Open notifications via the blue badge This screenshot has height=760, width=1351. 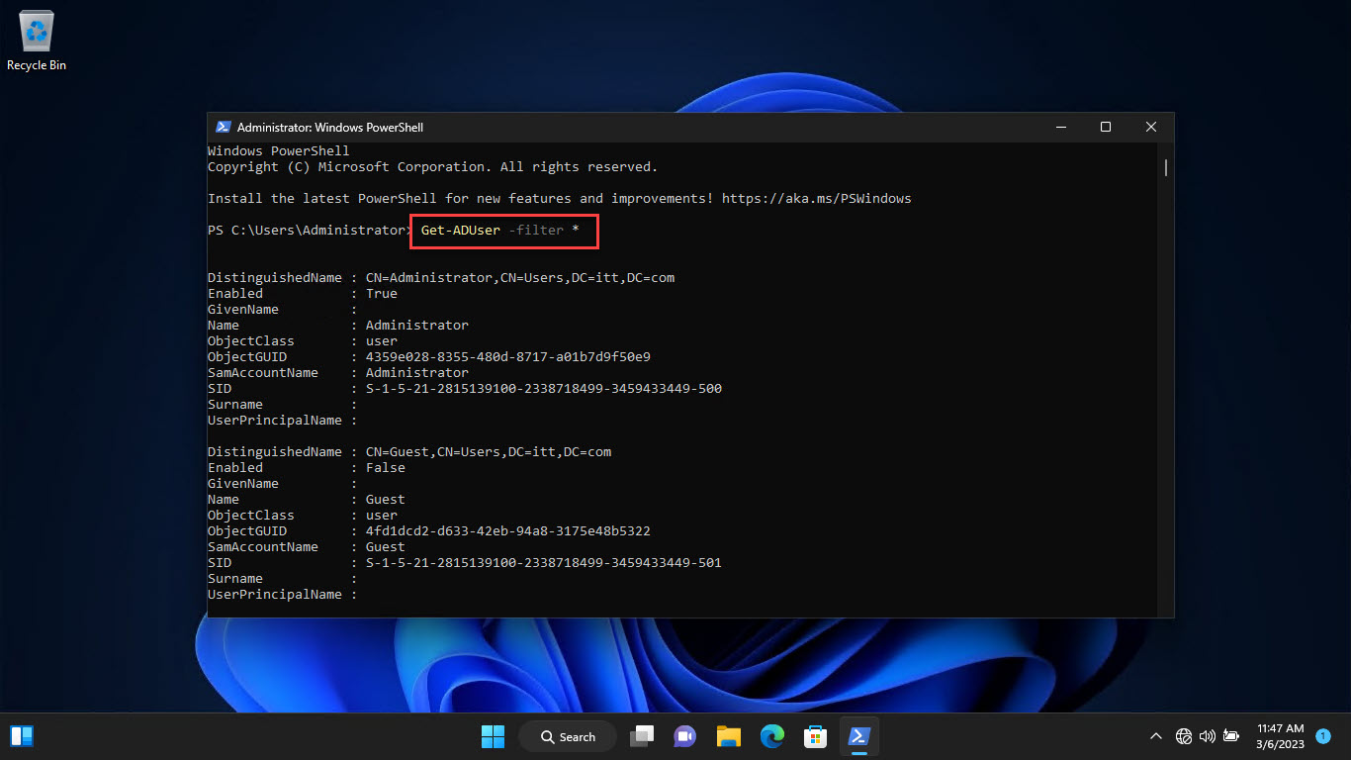(1323, 736)
